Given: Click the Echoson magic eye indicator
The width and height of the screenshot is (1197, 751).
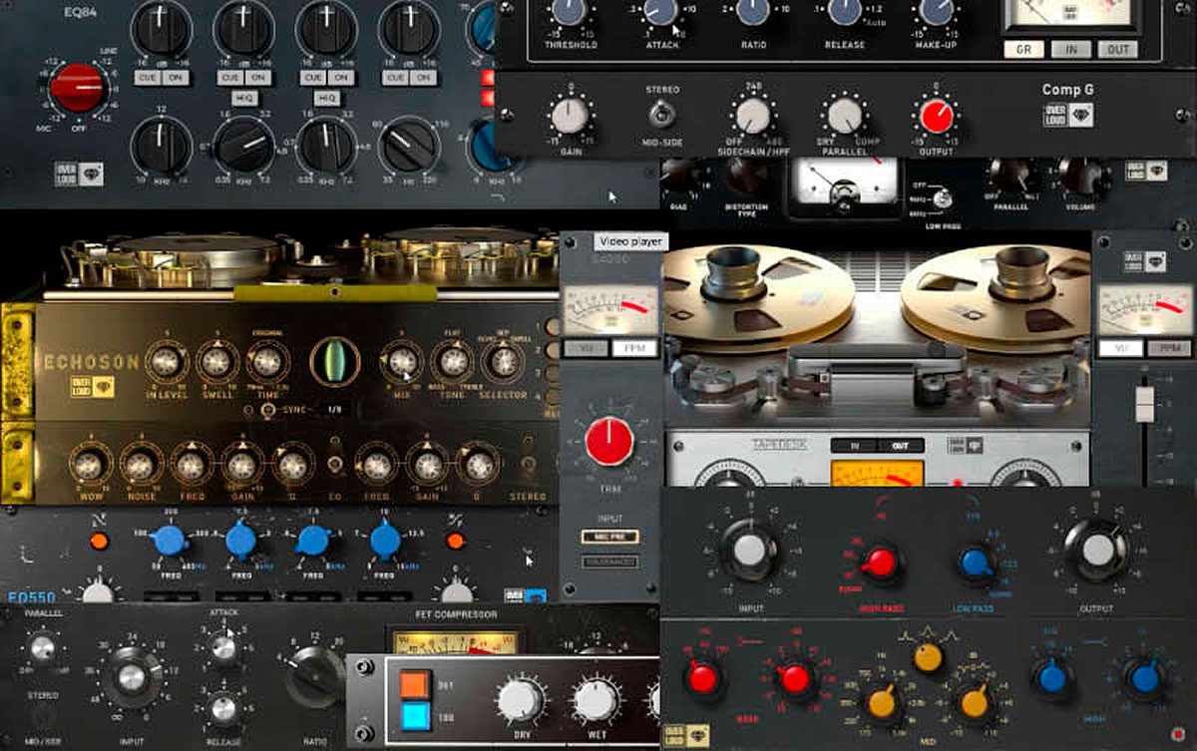Looking at the screenshot, I should (x=334, y=363).
